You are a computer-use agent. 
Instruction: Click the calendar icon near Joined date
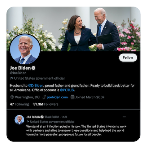click(73, 97)
